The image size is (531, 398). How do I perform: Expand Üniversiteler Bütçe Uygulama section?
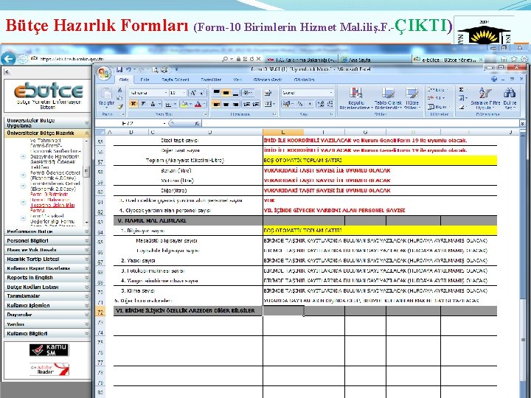[47, 123]
